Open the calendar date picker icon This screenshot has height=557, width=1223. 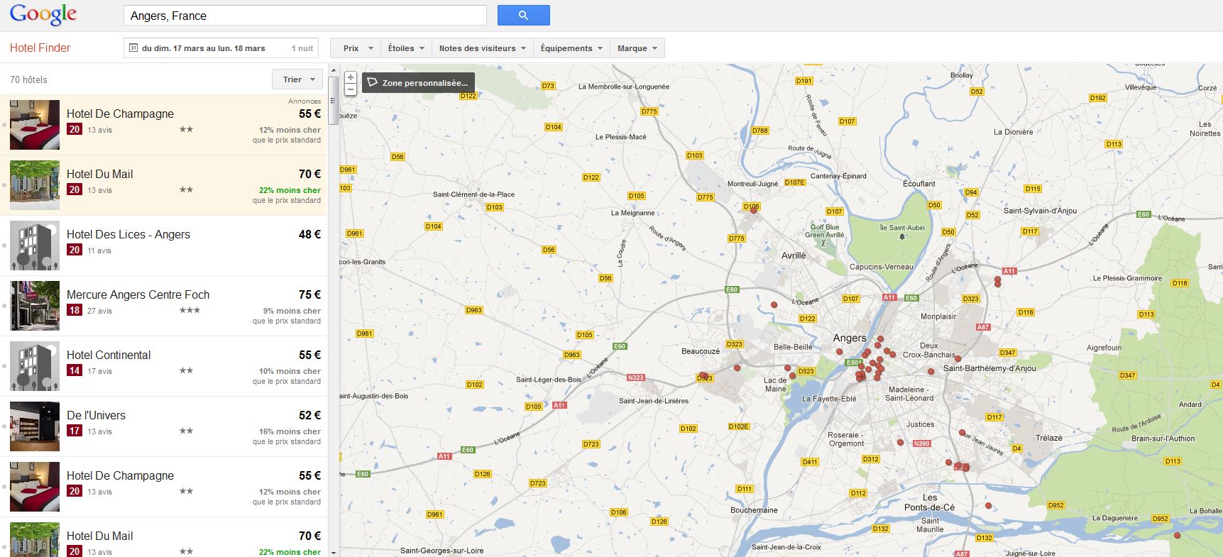133,48
